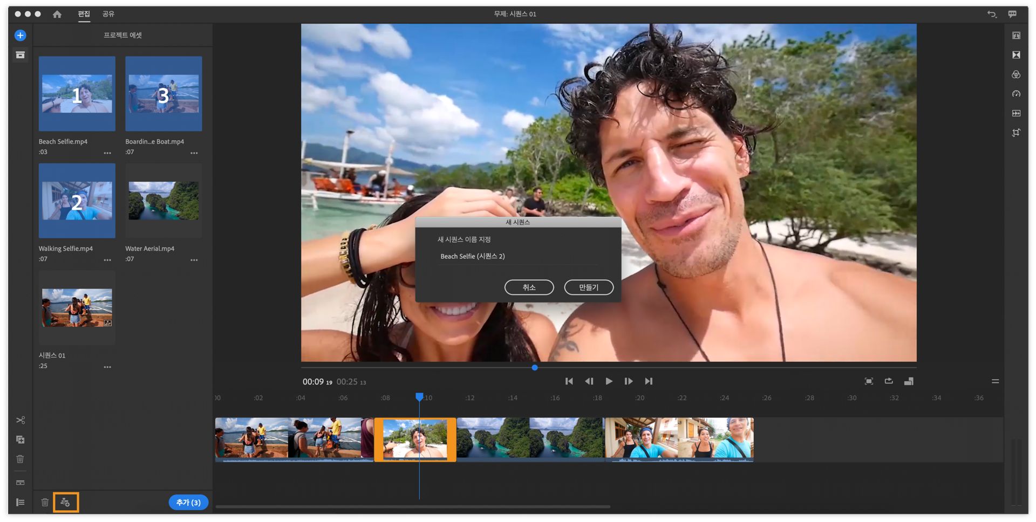Open more options for Water Aerial.mp4
This screenshot has width=1036, height=522.
[194, 260]
